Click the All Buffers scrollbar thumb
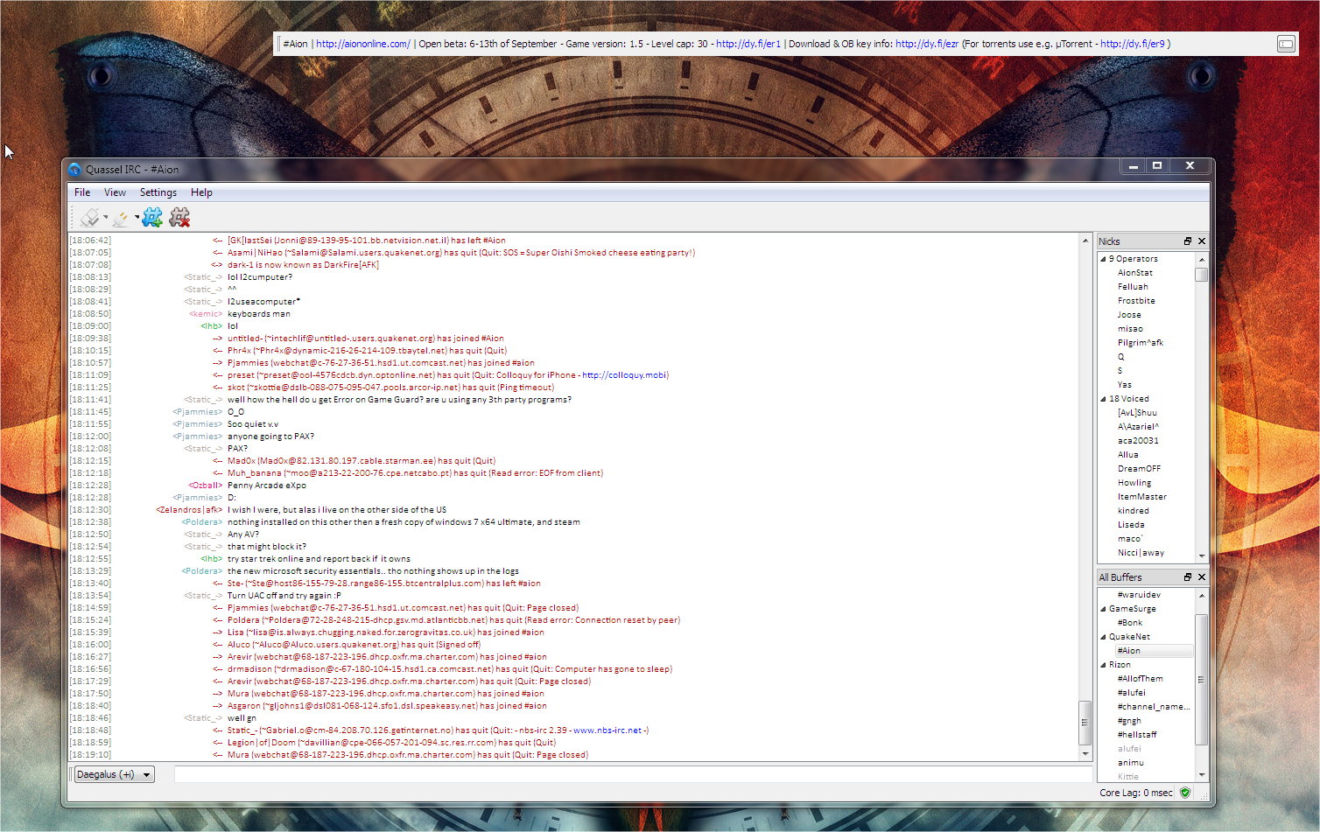Viewport: 1320px width, 832px height. (x=1202, y=680)
